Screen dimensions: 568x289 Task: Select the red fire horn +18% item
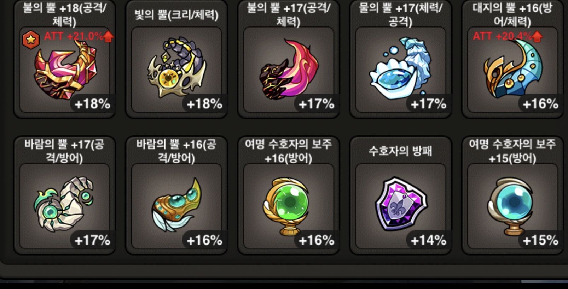(x=65, y=70)
